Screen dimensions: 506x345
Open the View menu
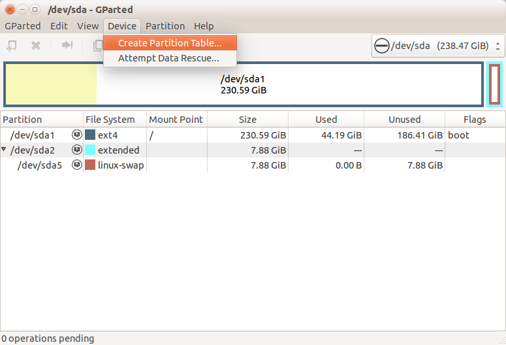(87, 26)
